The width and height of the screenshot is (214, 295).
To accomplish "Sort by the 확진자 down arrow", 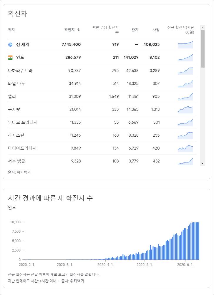I will (79, 30).
